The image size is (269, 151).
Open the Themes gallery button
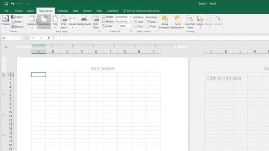5,22
